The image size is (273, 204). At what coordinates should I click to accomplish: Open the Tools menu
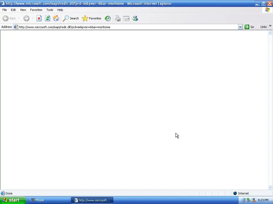[50, 10]
